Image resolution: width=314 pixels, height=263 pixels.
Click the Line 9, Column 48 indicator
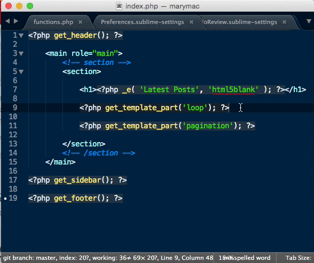click(187, 258)
